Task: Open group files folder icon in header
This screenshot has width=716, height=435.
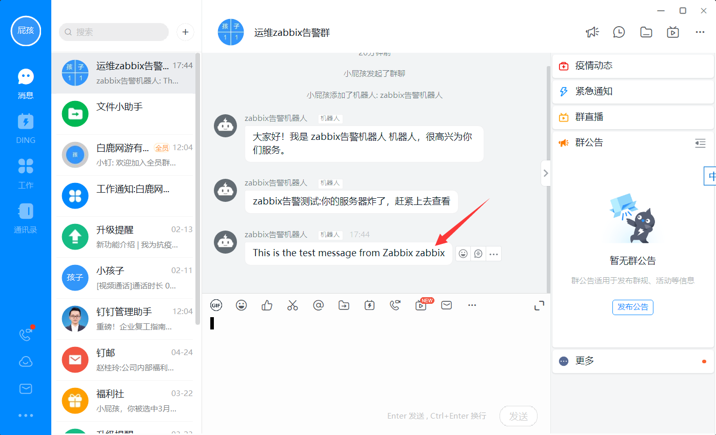Action: pyautogui.click(x=646, y=32)
